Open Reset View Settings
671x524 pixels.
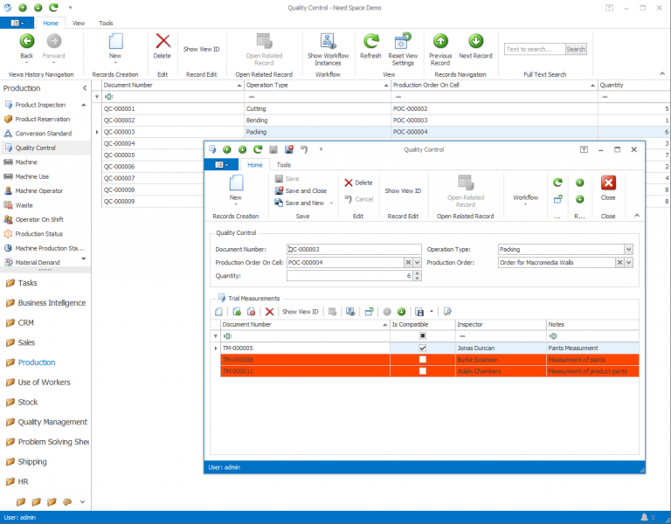click(x=402, y=42)
